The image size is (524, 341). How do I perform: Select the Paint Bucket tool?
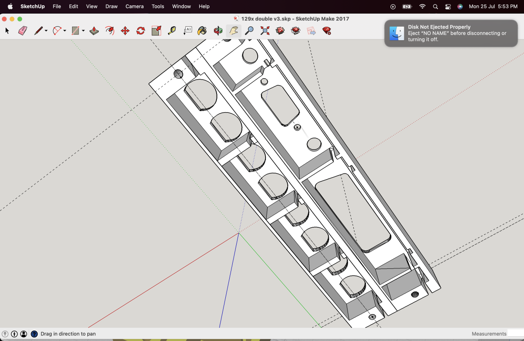click(x=202, y=31)
